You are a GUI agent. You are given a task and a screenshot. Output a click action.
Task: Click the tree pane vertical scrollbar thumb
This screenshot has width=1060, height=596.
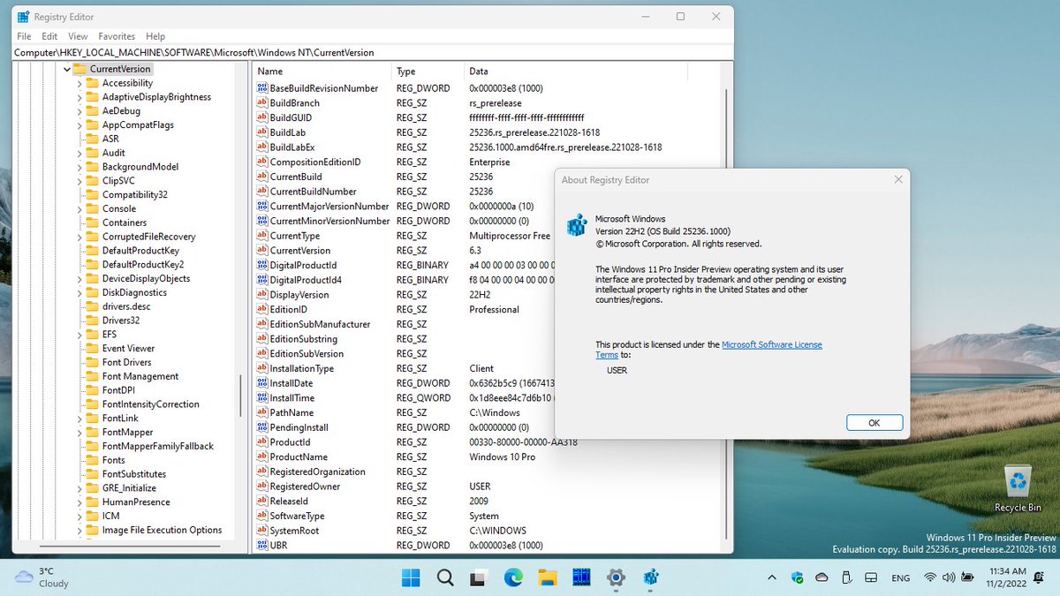(240, 395)
